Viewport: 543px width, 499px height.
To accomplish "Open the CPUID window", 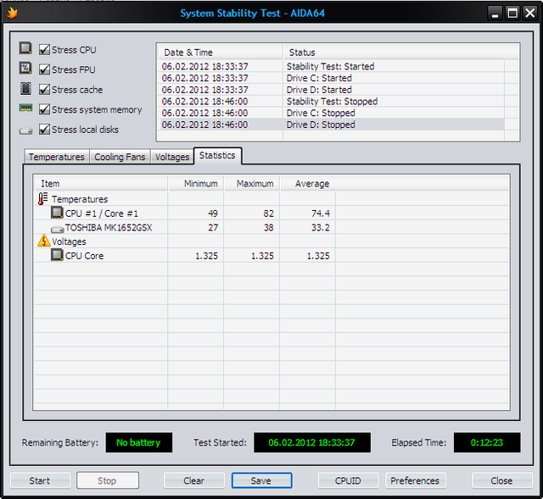I will (348, 480).
